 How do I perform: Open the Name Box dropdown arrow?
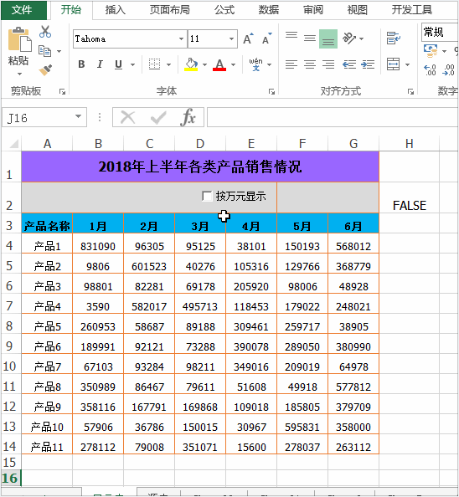pyautogui.click(x=78, y=116)
